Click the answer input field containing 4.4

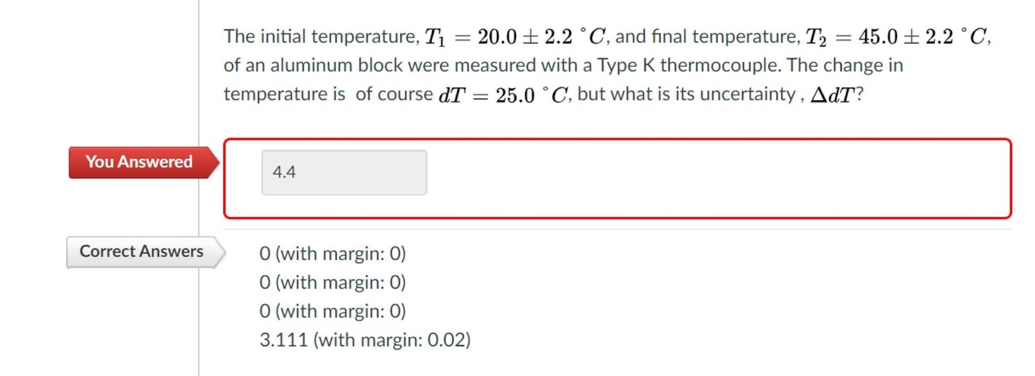tap(344, 172)
